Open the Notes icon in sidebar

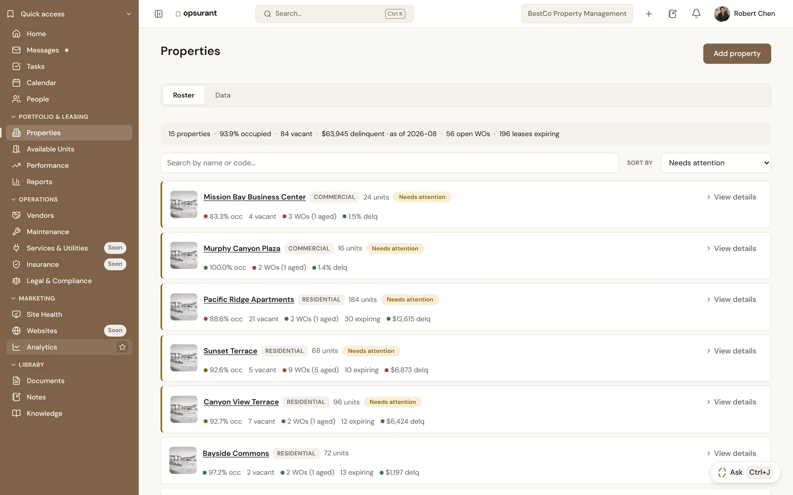click(x=16, y=397)
